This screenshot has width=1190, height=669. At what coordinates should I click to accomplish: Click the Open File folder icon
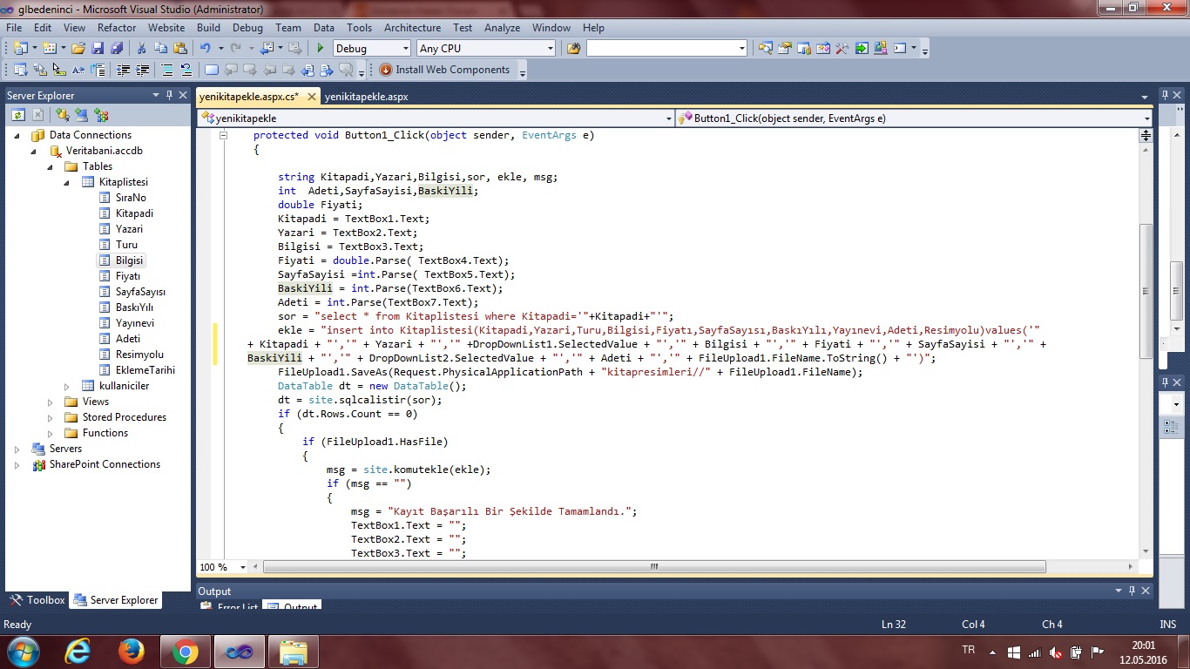click(78, 48)
